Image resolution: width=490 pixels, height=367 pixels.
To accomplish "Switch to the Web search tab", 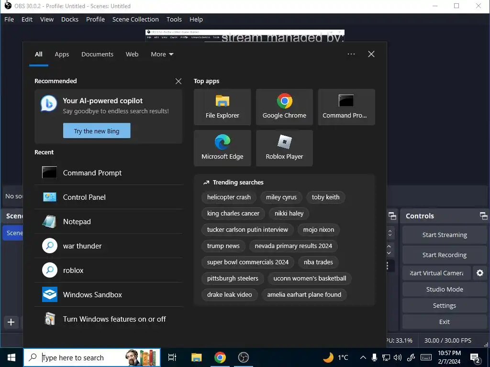I will [132, 54].
